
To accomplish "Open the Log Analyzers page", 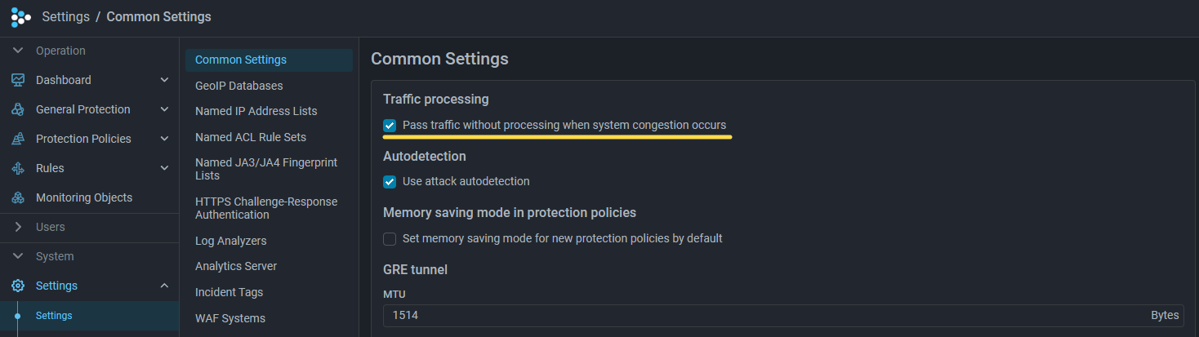I will click(x=230, y=241).
